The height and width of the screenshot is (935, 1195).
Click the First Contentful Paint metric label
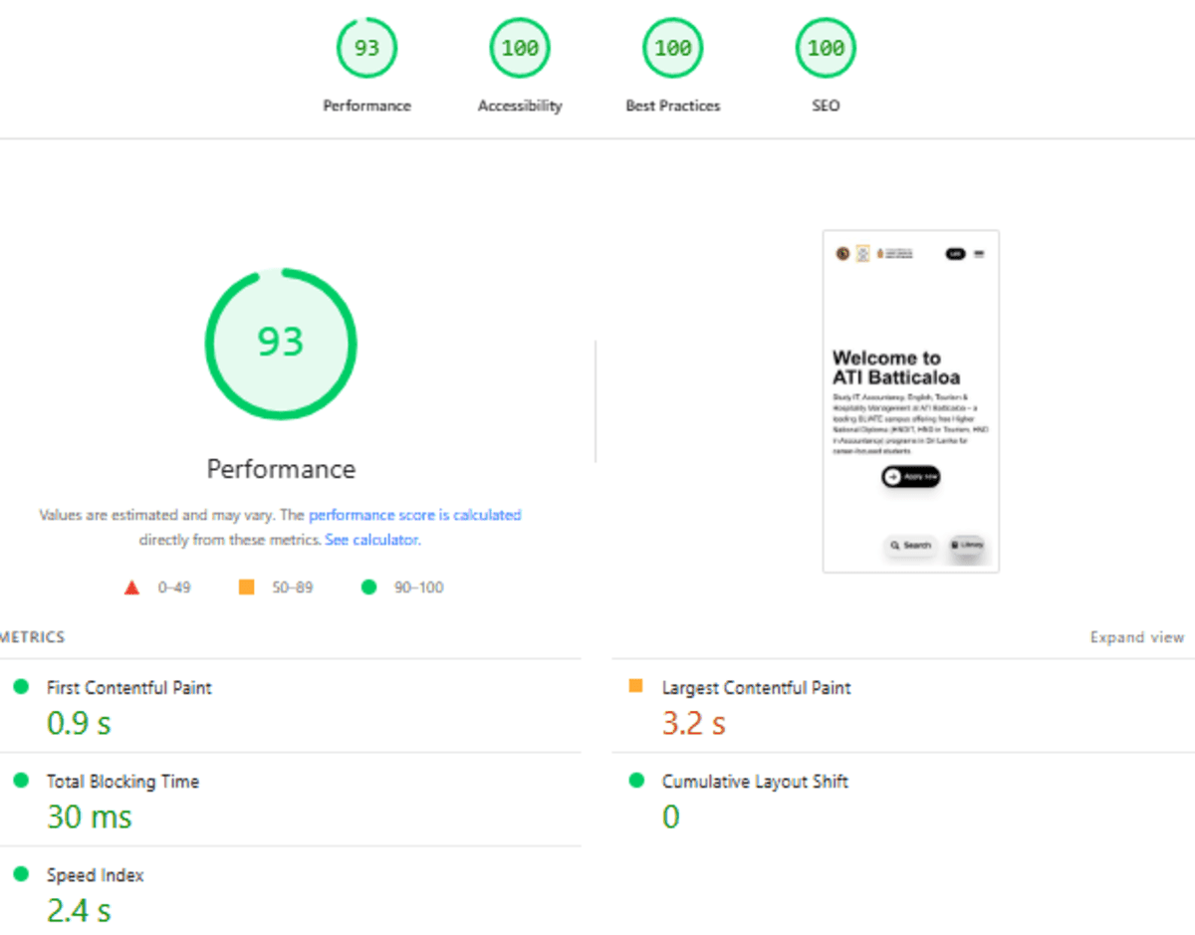[128, 688]
